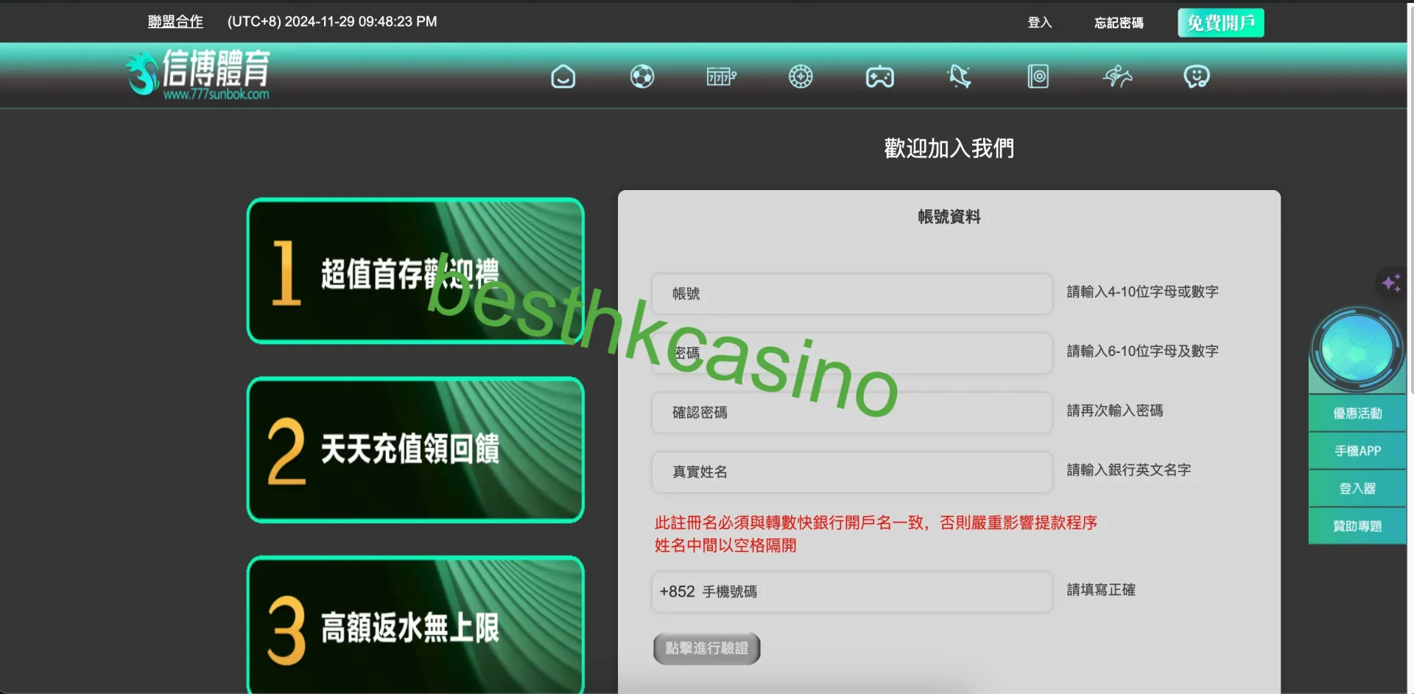Click the 免費開戶 signup button
This screenshot has height=694, width=1414.
[1220, 22]
